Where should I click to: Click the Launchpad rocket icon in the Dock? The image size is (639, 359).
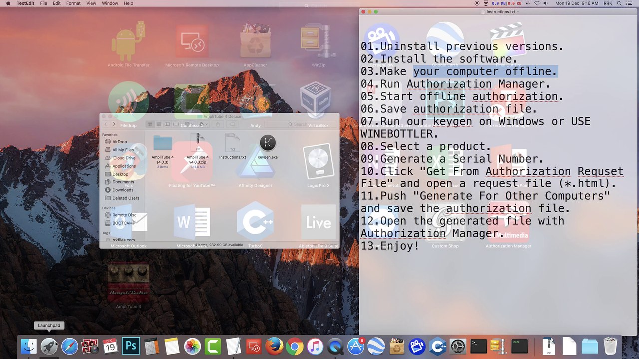[49, 346]
